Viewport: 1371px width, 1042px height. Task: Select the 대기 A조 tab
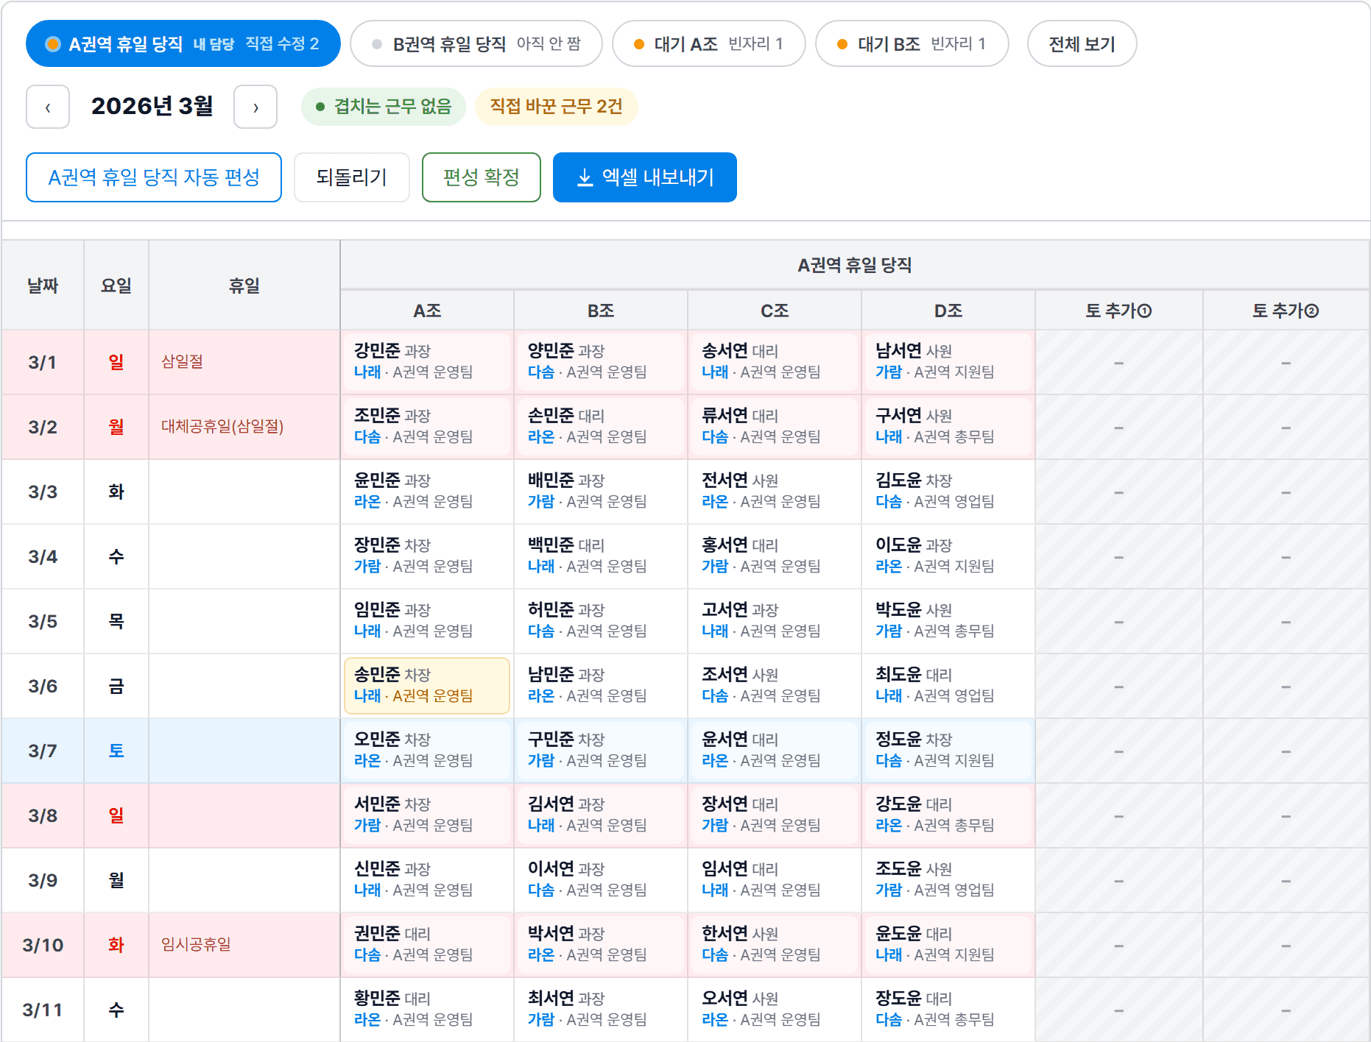[x=709, y=43]
